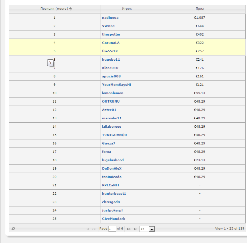Open the VW6n1 player link
247x243 pixels.
coord(108,26)
